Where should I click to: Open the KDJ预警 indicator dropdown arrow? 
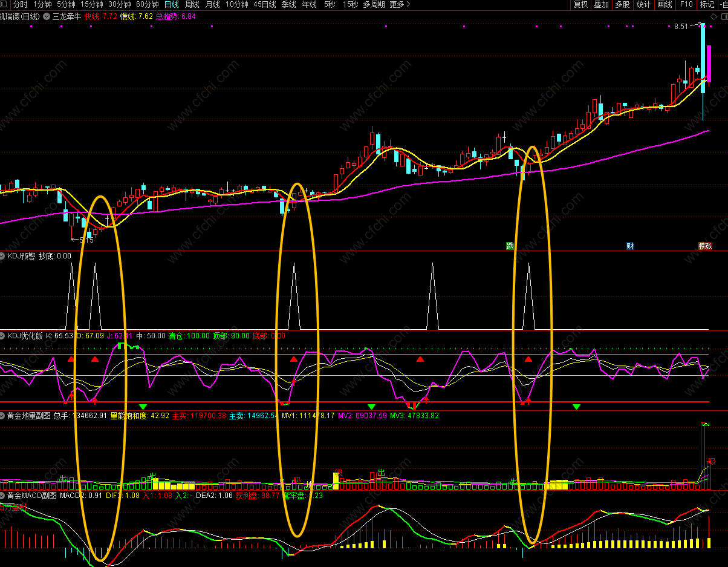coord(3,256)
